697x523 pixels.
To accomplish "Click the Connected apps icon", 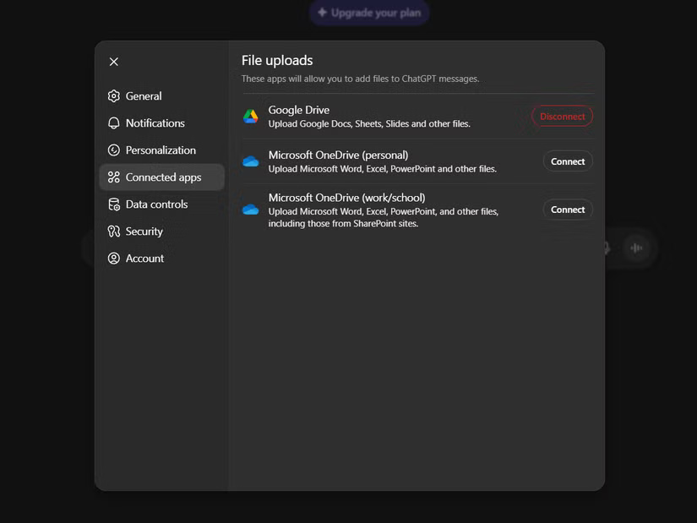I will (113, 177).
